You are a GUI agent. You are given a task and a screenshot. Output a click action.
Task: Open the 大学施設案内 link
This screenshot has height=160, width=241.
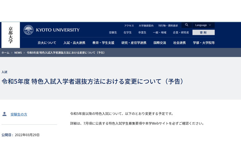(x=146, y=26)
